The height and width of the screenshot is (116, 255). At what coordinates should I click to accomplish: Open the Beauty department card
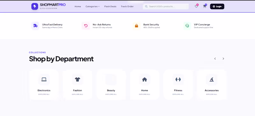(111, 85)
